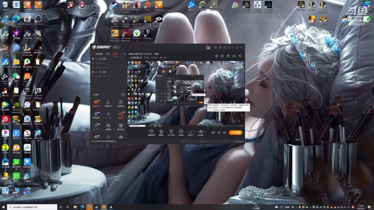Open the Steam desktop shortcut
This screenshot has height=210, width=374.
(115, 7)
